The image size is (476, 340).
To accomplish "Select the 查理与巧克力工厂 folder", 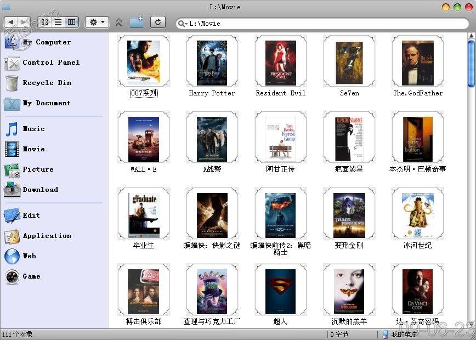I will (212, 290).
